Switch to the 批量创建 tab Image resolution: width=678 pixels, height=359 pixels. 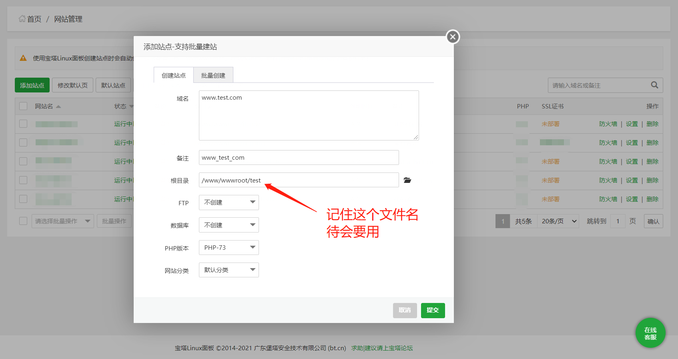coord(213,75)
